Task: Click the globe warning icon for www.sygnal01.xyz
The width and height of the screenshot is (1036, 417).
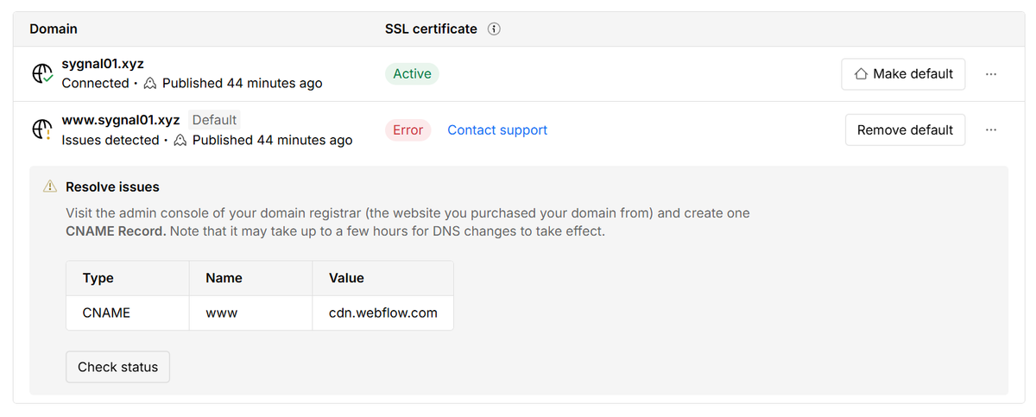Action: pyautogui.click(x=42, y=130)
